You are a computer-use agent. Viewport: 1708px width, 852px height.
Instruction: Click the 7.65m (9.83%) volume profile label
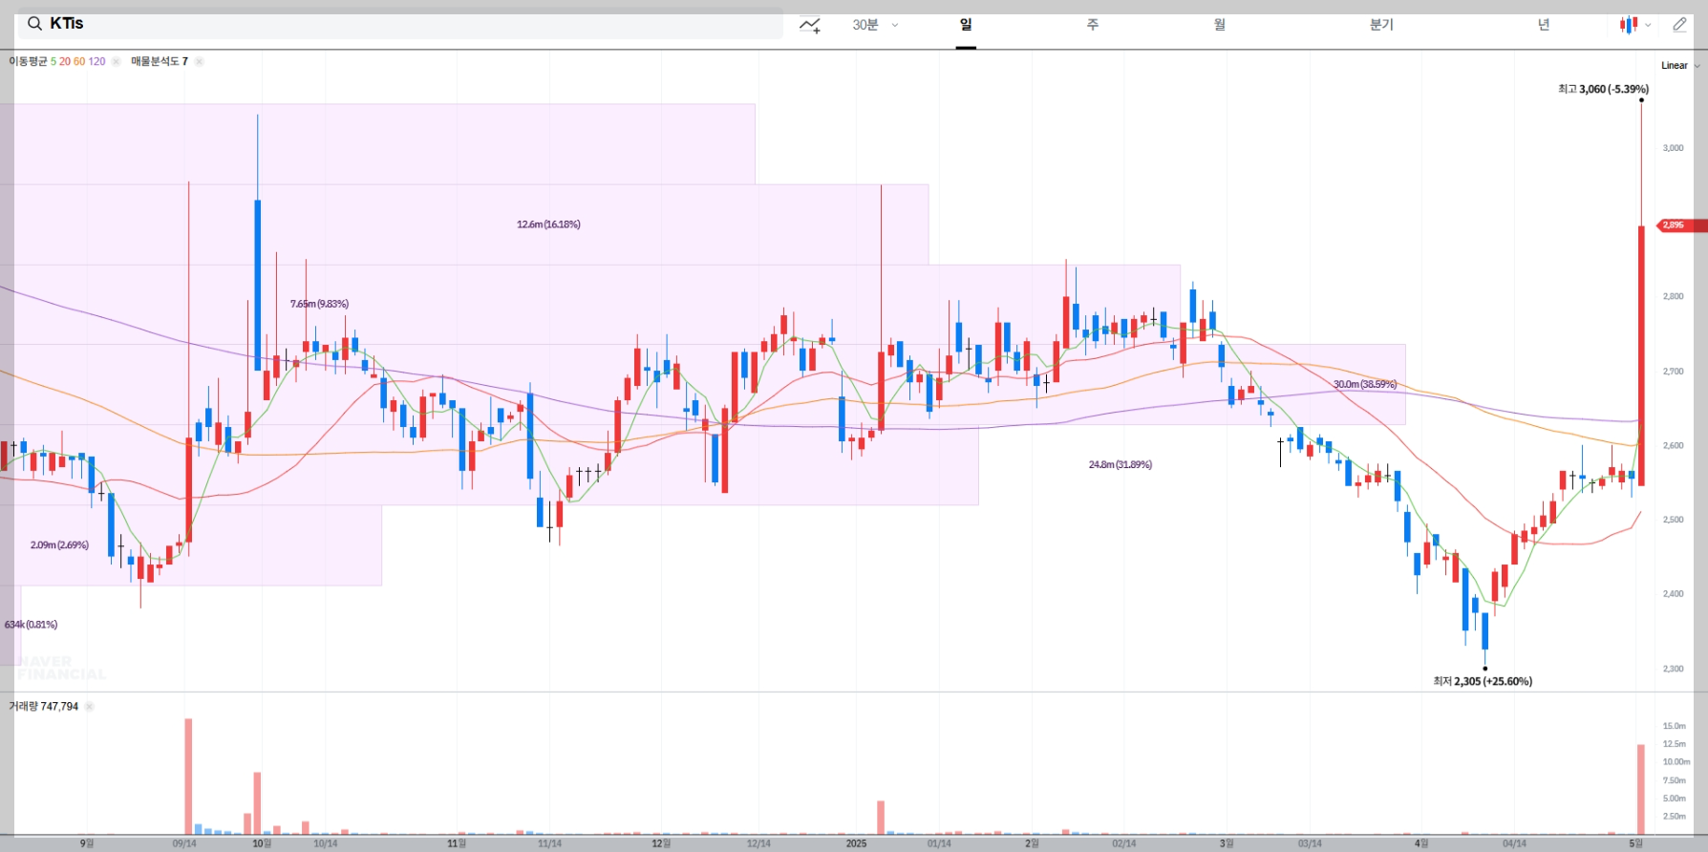[x=319, y=304]
